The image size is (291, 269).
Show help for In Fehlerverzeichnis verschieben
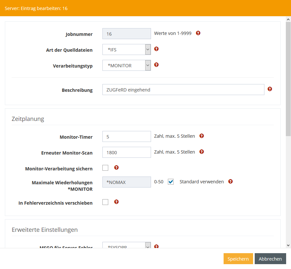click(x=117, y=202)
